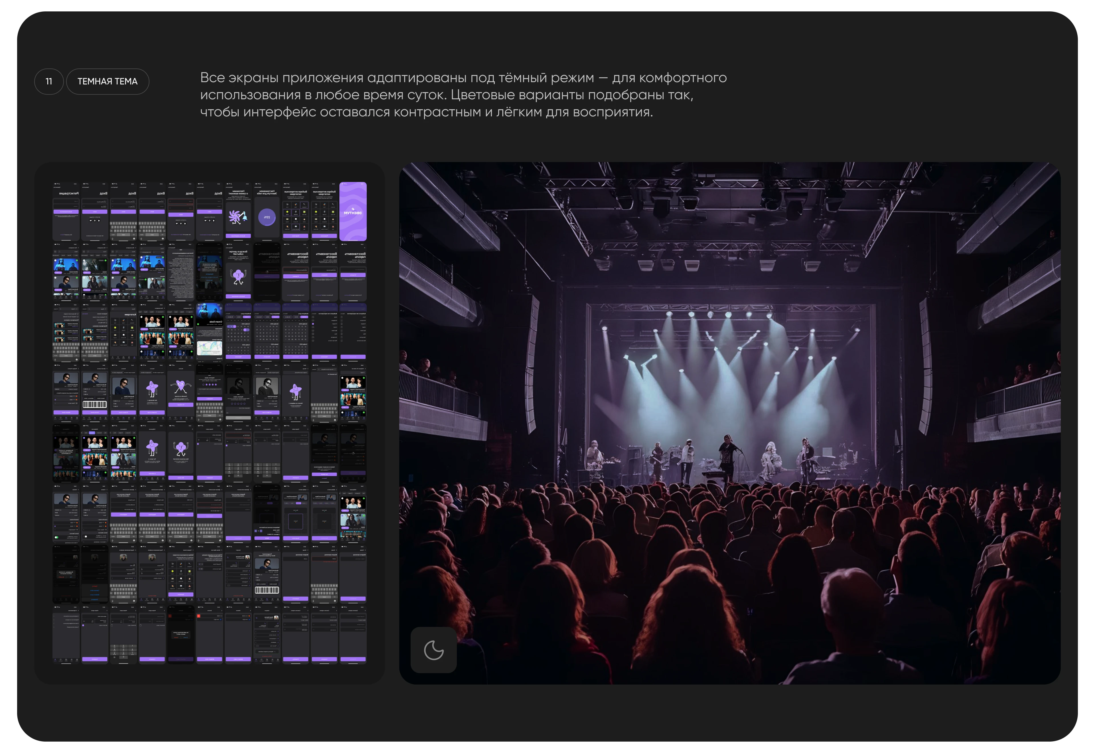Click the performers on the lit stage

(x=726, y=455)
